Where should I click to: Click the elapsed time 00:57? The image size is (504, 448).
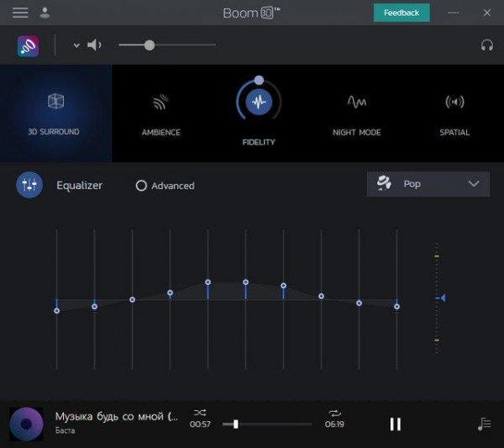[x=200, y=424]
